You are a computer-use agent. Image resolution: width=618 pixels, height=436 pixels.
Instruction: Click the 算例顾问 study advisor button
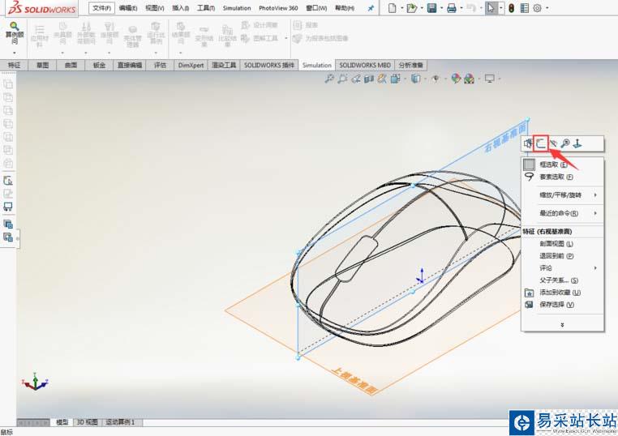(x=15, y=33)
